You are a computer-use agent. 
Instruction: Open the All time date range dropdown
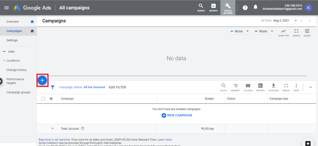(x=285, y=21)
